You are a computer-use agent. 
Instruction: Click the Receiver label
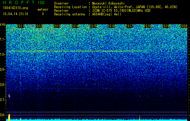pyautogui.click(x=61, y=11)
